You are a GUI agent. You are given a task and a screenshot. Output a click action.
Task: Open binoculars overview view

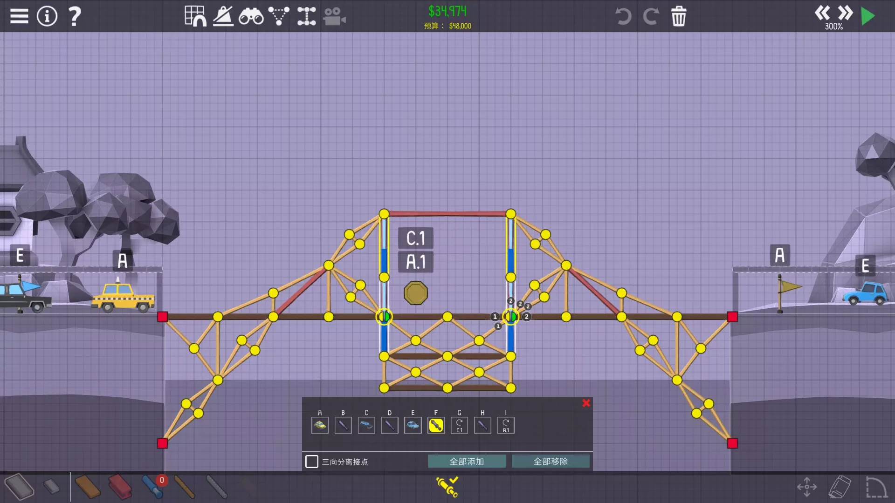click(251, 16)
